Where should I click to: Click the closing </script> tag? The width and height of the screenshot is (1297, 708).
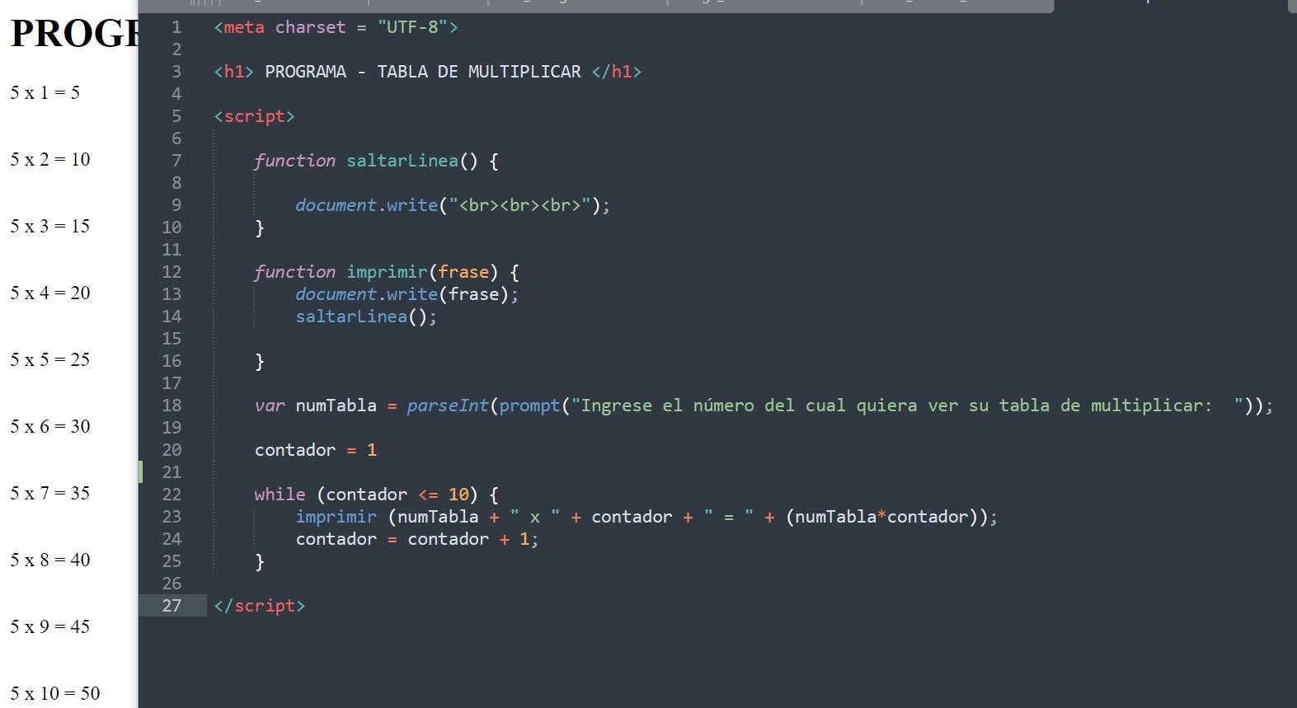pyautogui.click(x=259, y=606)
